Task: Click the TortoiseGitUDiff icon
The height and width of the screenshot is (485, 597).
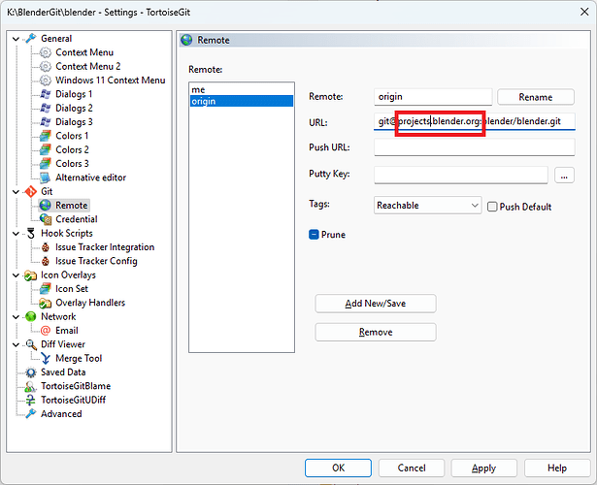Action: [30, 401]
